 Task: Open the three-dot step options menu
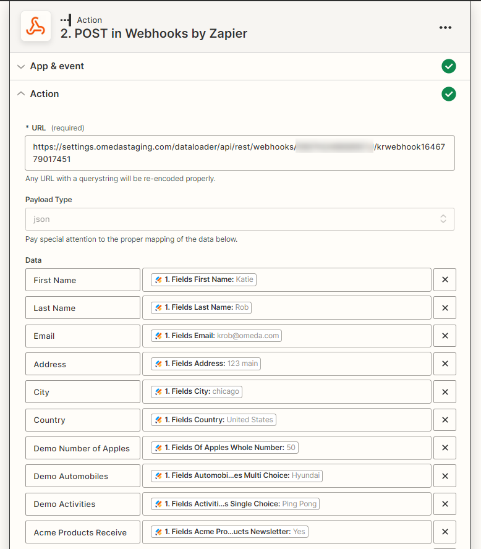pyautogui.click(x=445, y=27)
